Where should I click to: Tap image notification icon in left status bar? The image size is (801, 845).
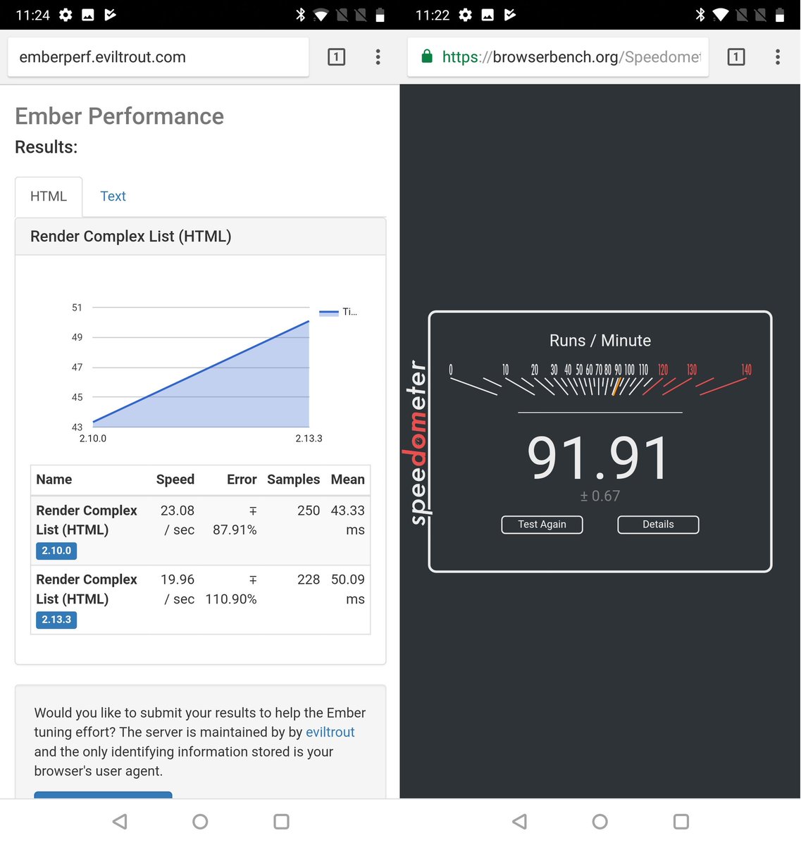[x=88, y=15]
